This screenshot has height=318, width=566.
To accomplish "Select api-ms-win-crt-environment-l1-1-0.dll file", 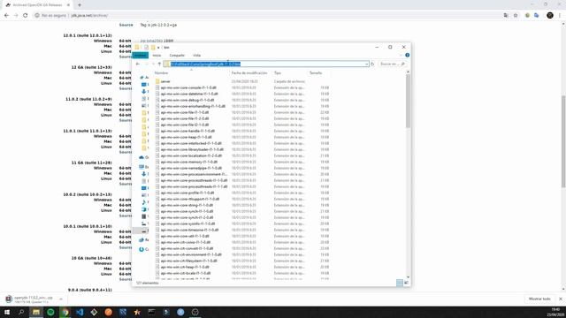I will [x=191, y=254].
